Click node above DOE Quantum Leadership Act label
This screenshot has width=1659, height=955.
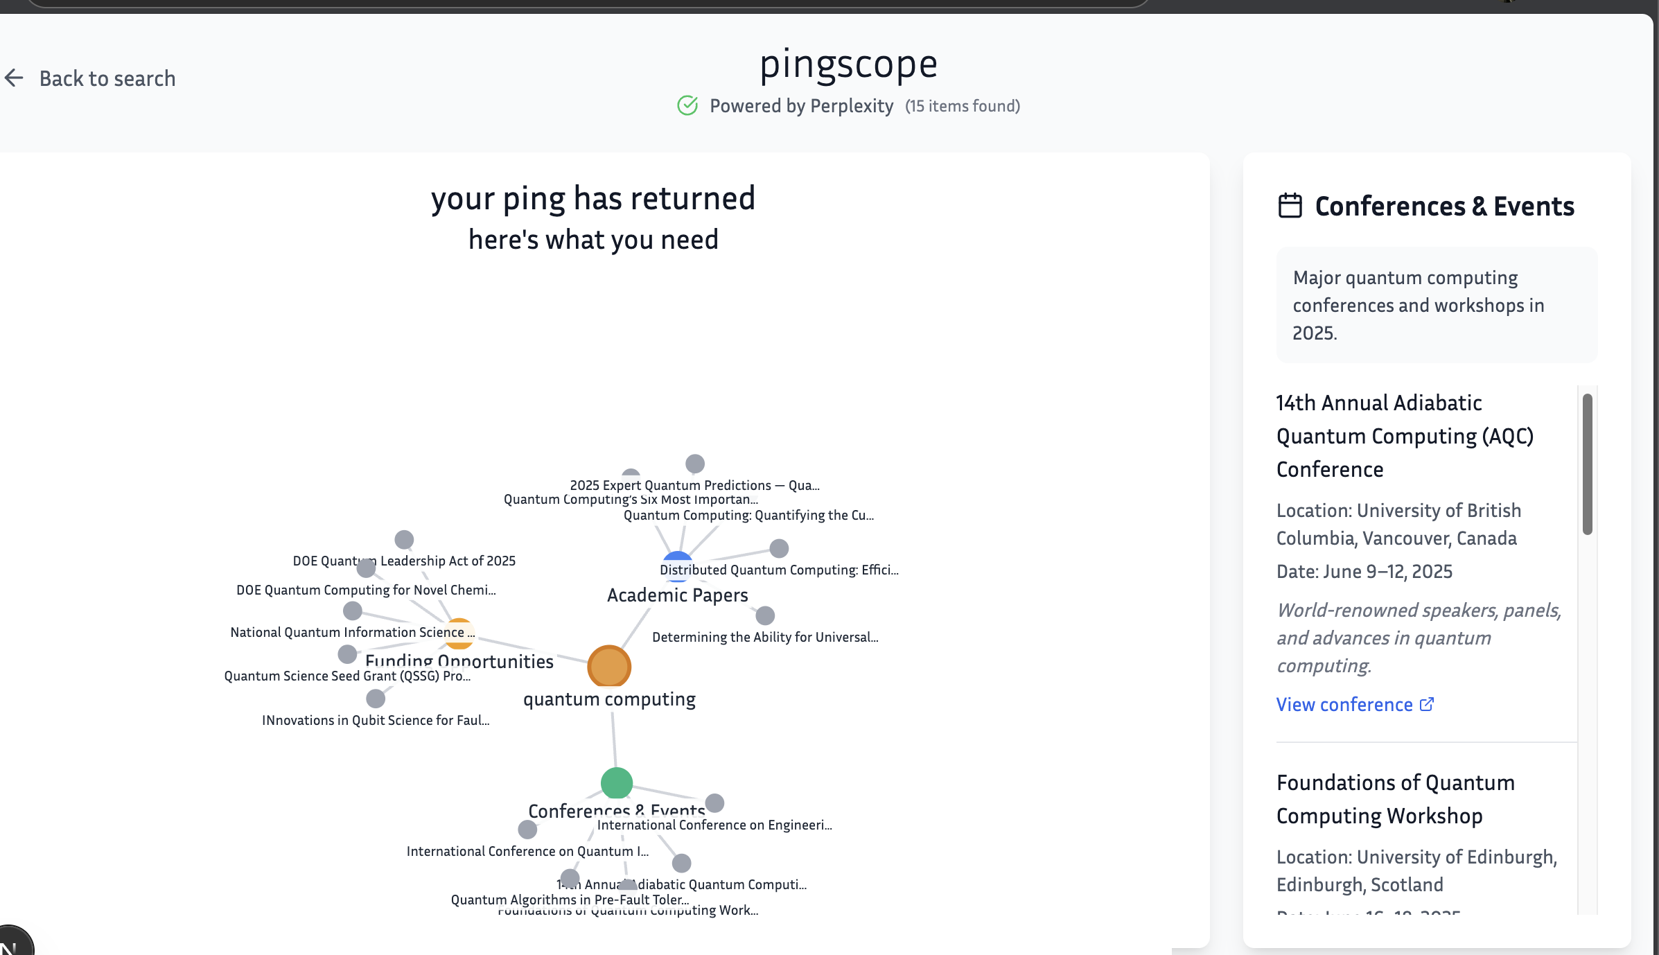coord(404,539)
